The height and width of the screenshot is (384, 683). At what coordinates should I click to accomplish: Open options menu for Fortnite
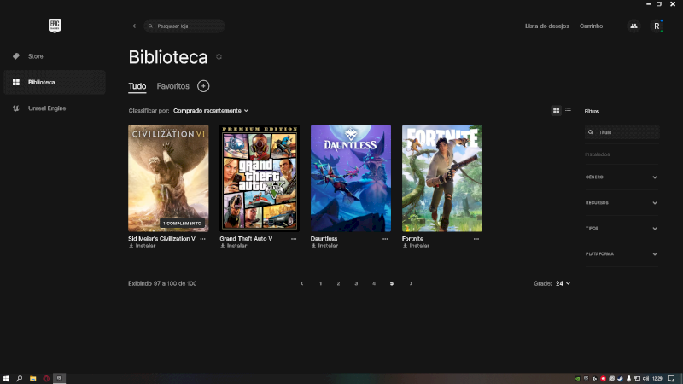tap(476, 239)
